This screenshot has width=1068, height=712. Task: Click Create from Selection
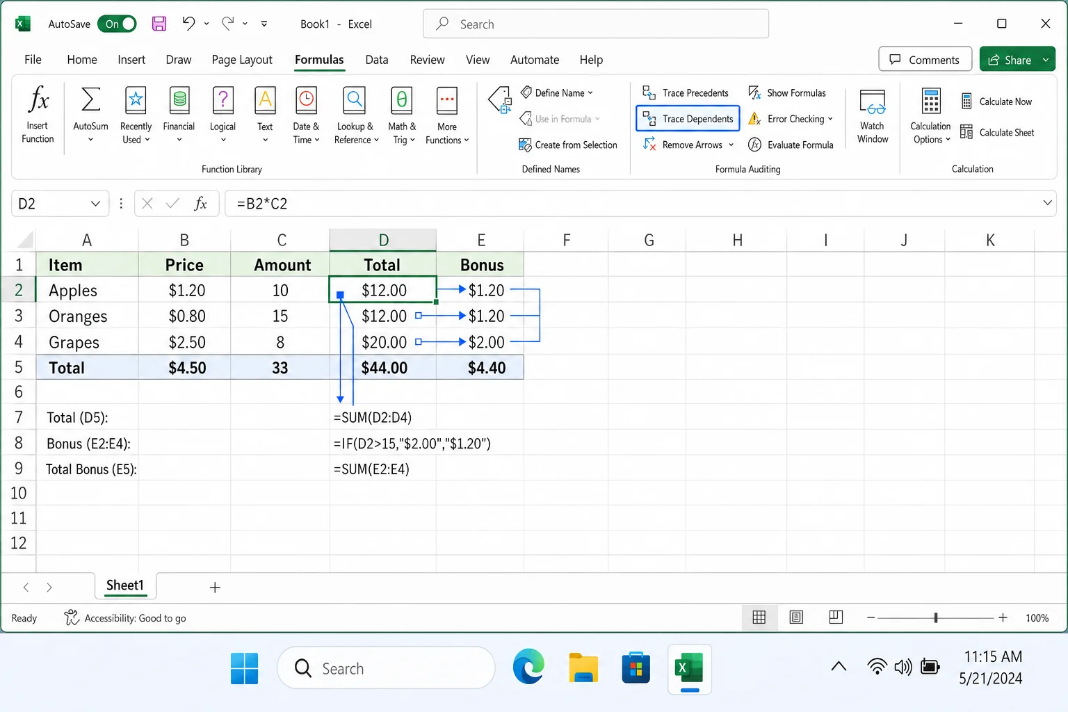coord(568,145)
